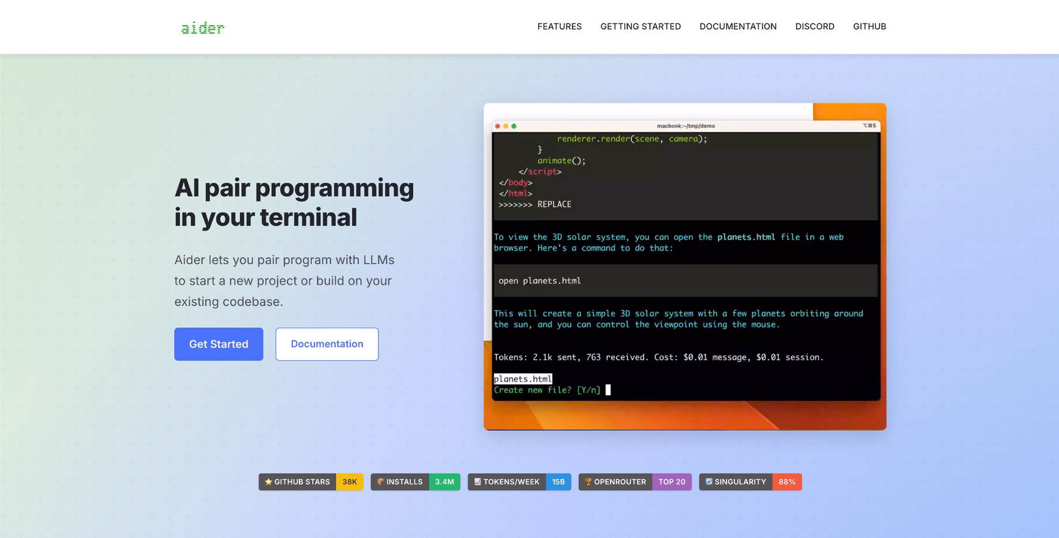The width and height of the screenshot is (1059, 538).
Task: Click the chart icon on Tokens/Week badge
Action: (x=478, y=481)
